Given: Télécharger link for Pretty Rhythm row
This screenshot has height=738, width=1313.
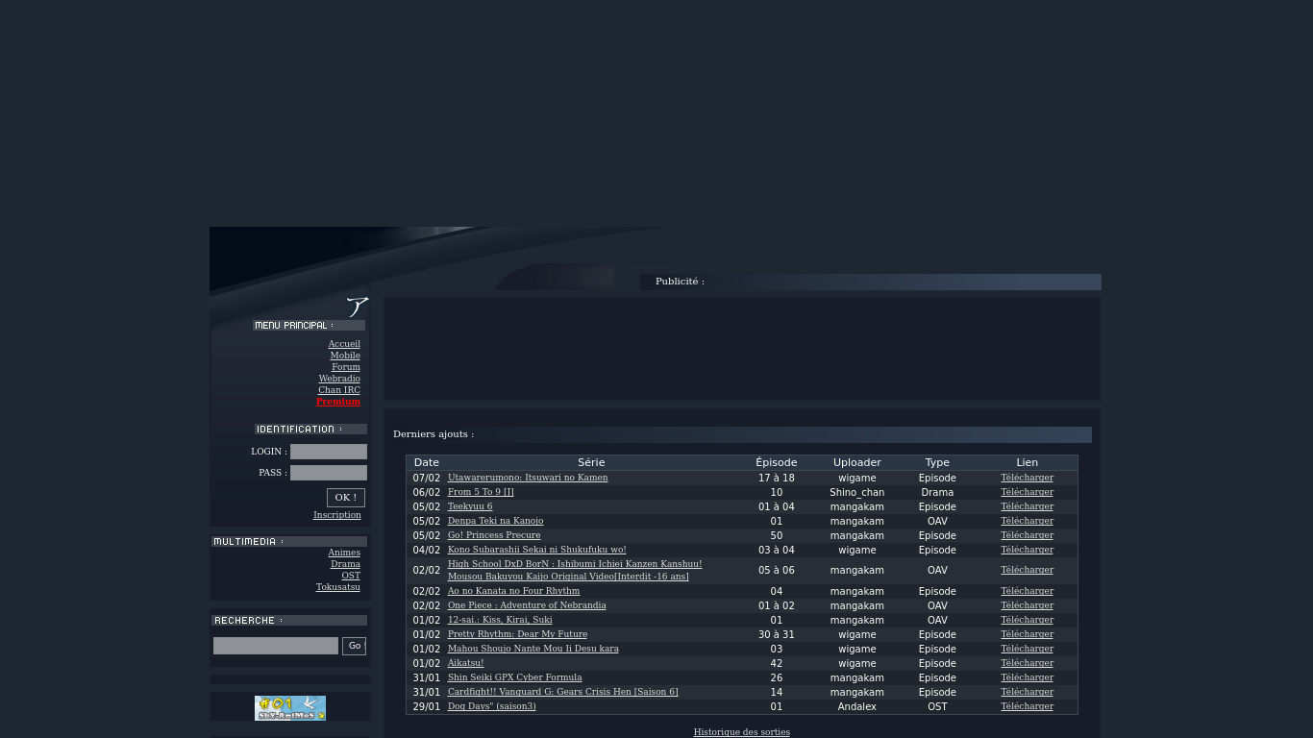Looking at the screenshot, I should click(1027, 634).
